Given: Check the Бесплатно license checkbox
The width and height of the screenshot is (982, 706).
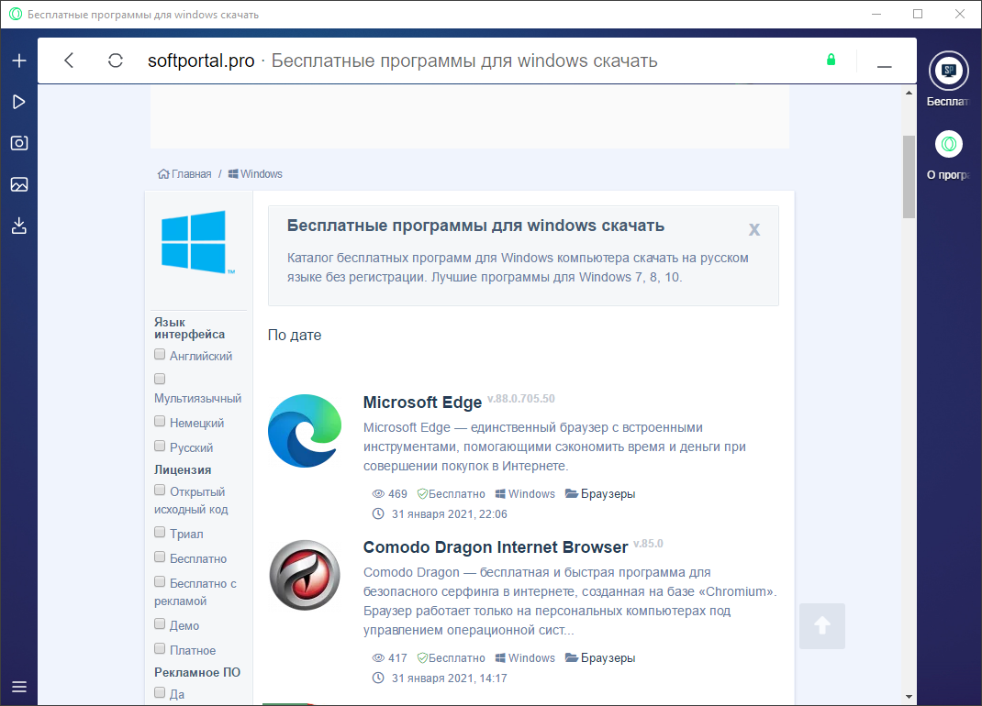Looking at the screenshot, I should pos(160,557).
